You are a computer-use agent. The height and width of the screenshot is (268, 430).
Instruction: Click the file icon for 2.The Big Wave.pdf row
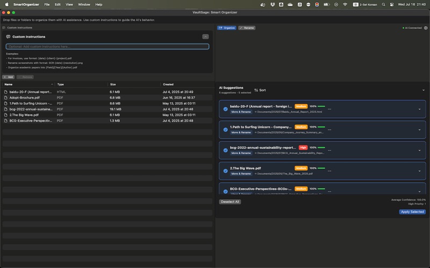coord(5,115)
